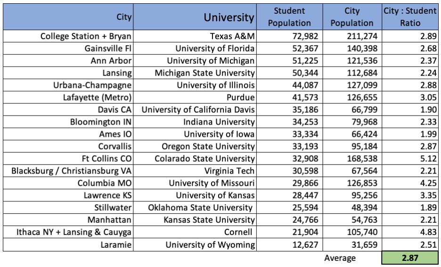Select the College Station + Bryan cell
This screenshot has height=267, width=441.
[86, 36]
